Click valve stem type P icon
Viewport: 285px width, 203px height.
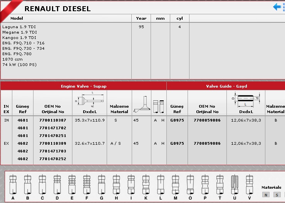click(x=205, y=185)
